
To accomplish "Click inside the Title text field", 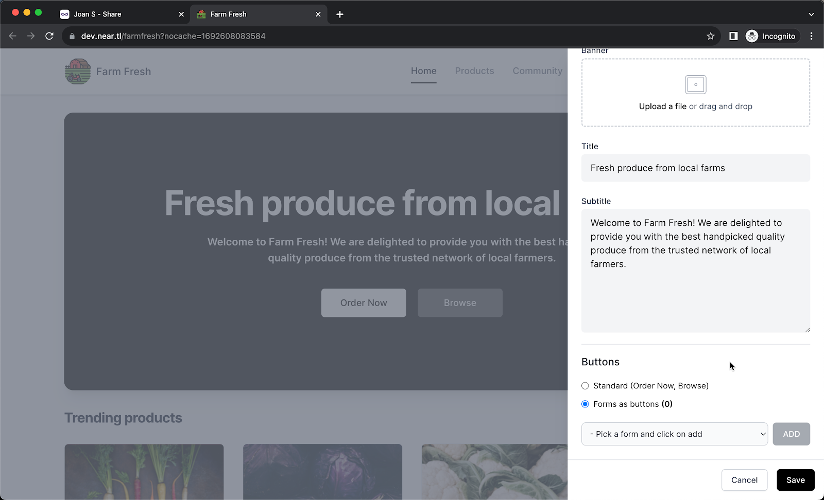I will (x=695, y=168).
